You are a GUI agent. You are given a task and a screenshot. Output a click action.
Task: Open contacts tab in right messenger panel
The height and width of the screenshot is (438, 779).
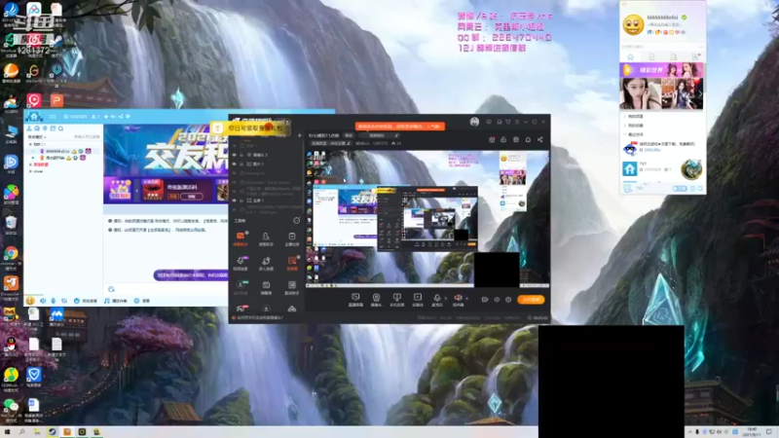pos(651,57)
